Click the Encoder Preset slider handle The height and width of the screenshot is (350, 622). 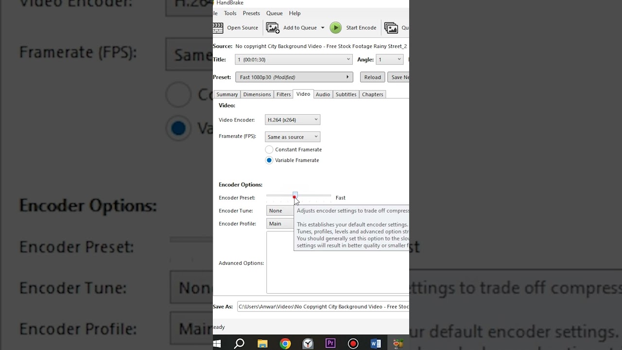[x=295, y=195]
